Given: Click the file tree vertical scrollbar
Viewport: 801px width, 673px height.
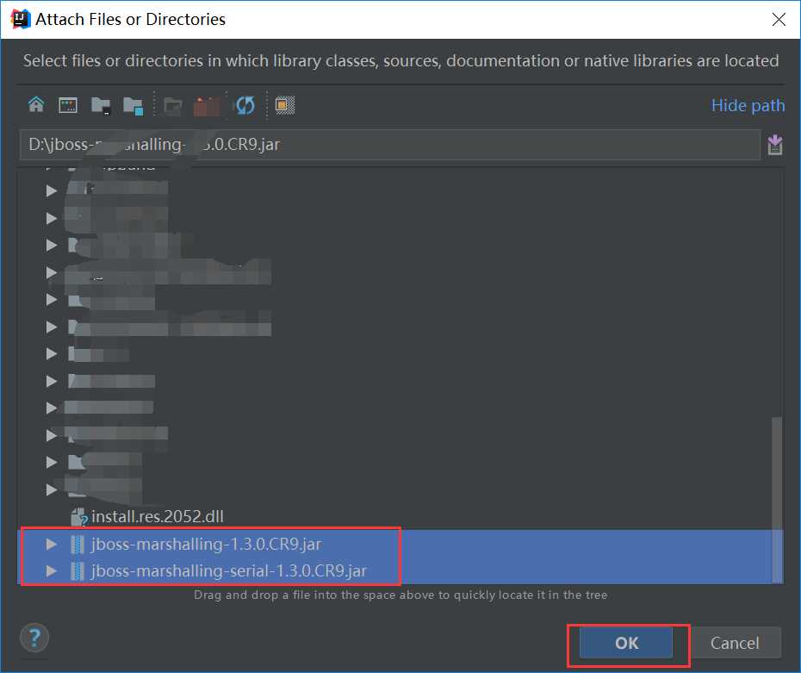Looking at the screenshot, I should tap(777, 500).
